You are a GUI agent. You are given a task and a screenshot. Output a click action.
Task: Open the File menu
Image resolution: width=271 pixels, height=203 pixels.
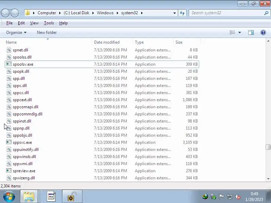[x=9, y=23]
